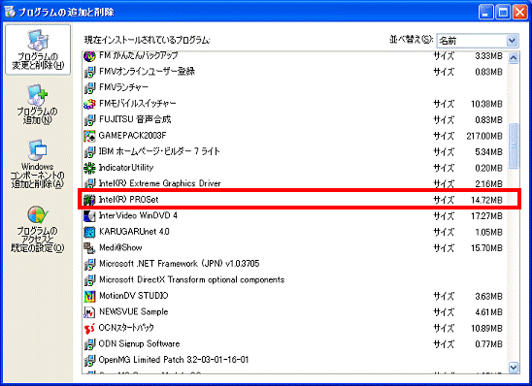Select OpenMG Limited Patch 3.2-03-01-16-01
Image resolution: width=532 pixels, height=386 pixels.
(294, 360)
